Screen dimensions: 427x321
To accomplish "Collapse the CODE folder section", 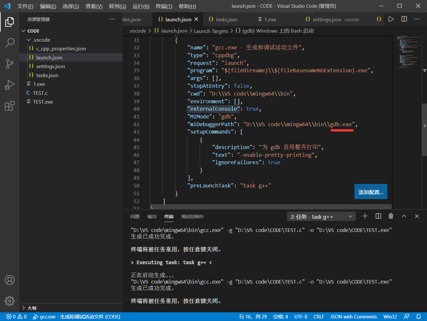I will (23, 31).
